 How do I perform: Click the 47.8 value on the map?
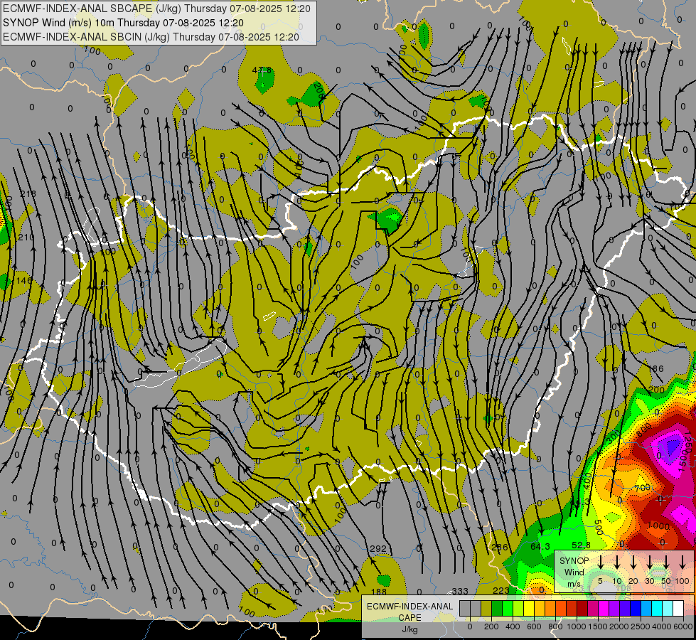[x=262, y=70]
